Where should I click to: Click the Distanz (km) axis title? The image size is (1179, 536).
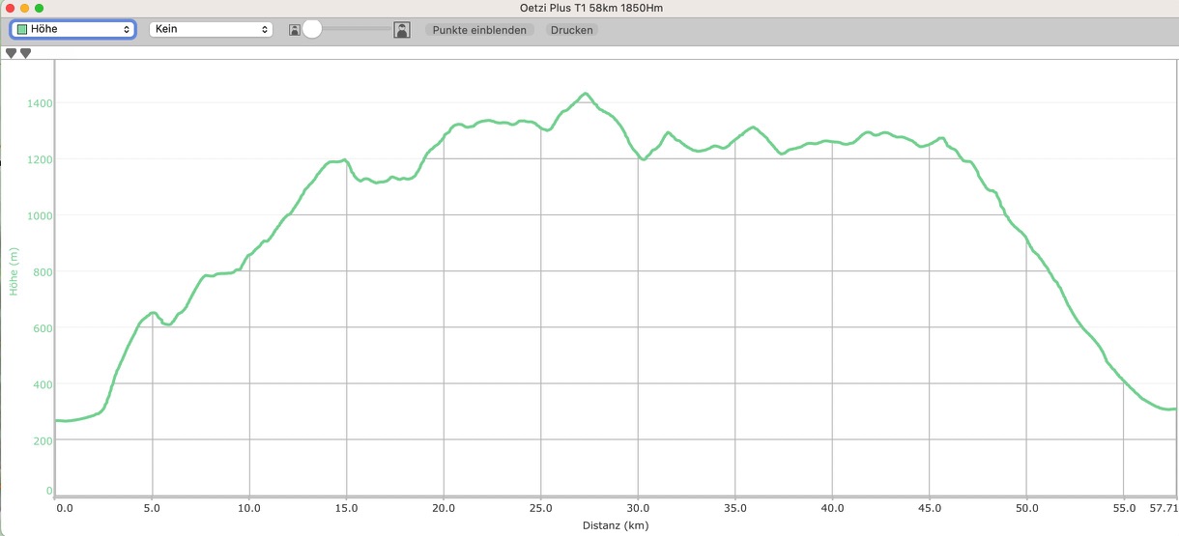point(615,526)
